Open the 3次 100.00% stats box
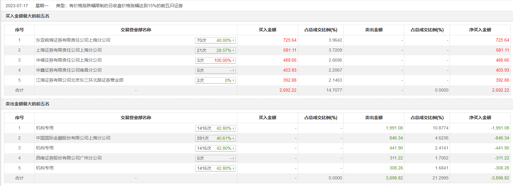Screen dimensions: 513x186 pyautogui.click(x=215, y=60)
